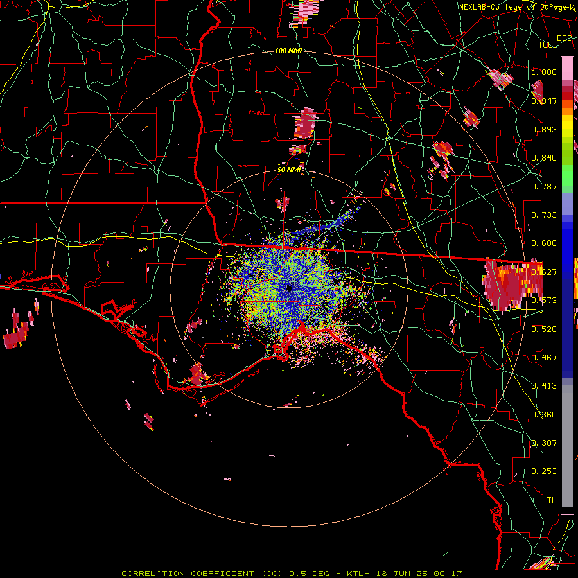The height and width of the screenshot is (578, 578).
Task: Select the 0.947 scale value
Action: pyautogui.click(x=544, y=101)
